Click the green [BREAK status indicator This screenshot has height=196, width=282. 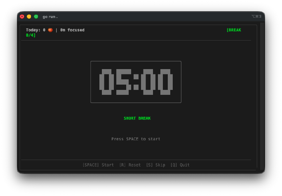234,30
